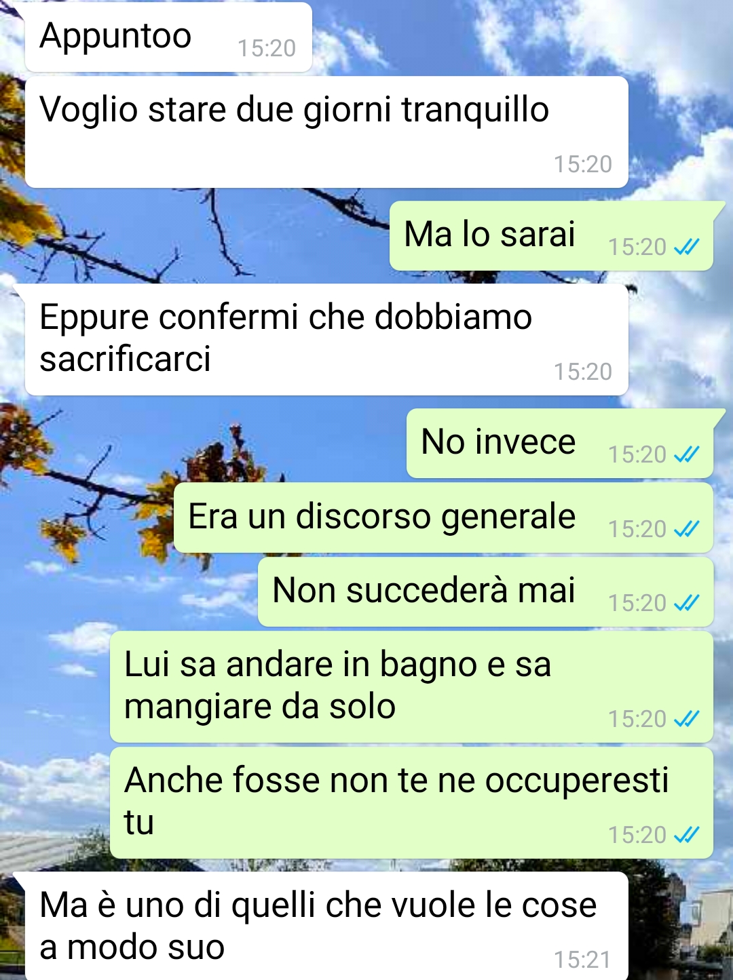Select 'Lui sa andare in bagno' message
Viewport: 733px width, 980px height.
(411, 687)
